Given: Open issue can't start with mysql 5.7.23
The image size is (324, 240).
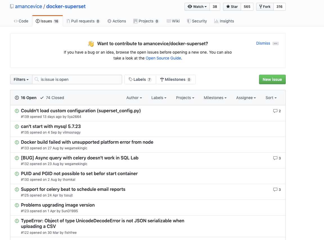Looking at the screenshot, I should click(51, 126).
